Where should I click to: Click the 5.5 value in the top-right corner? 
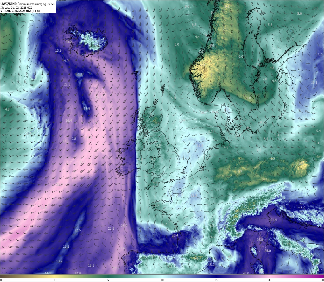pos(316,8)
